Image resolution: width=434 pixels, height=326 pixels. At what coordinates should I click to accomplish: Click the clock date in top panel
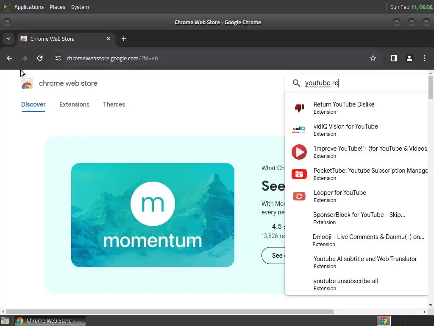coord(411,7)
